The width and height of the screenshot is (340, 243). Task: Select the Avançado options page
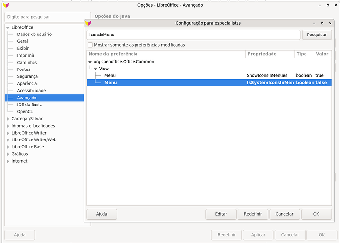(x=44, y=98)
